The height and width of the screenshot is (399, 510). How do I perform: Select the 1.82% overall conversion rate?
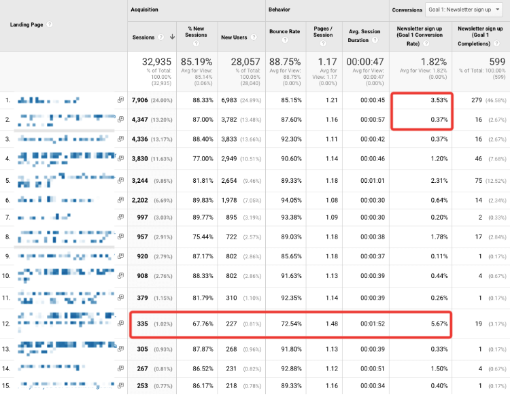(x=434, y=62)
